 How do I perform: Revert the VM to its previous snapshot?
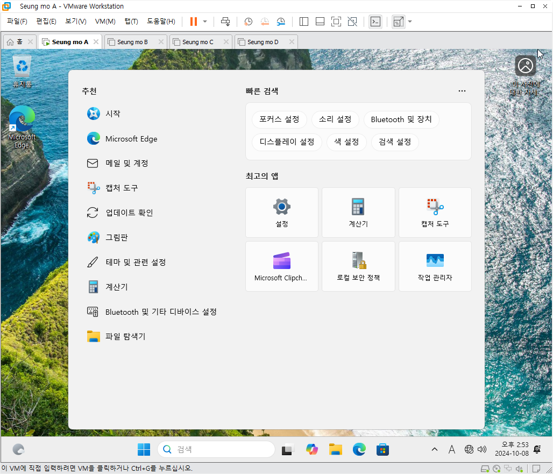coord(265,22)
